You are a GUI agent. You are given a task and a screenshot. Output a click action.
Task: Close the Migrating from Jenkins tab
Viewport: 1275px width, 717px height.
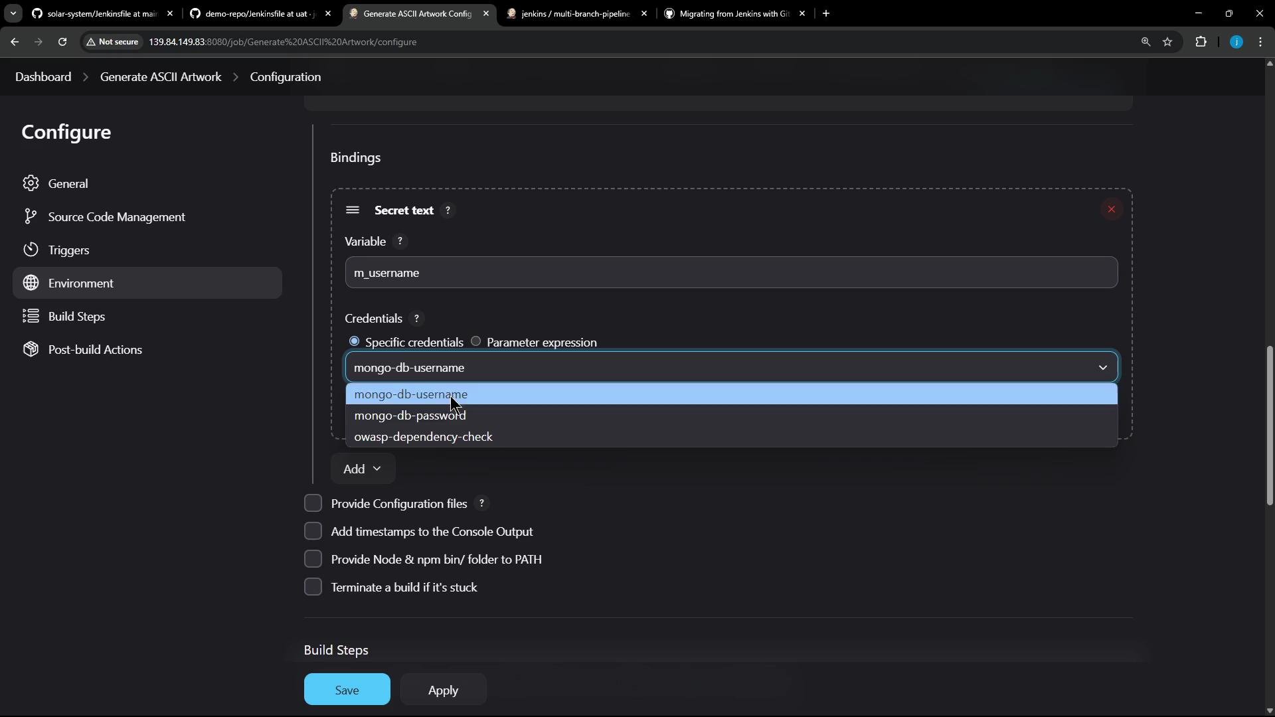pos(802,13)
